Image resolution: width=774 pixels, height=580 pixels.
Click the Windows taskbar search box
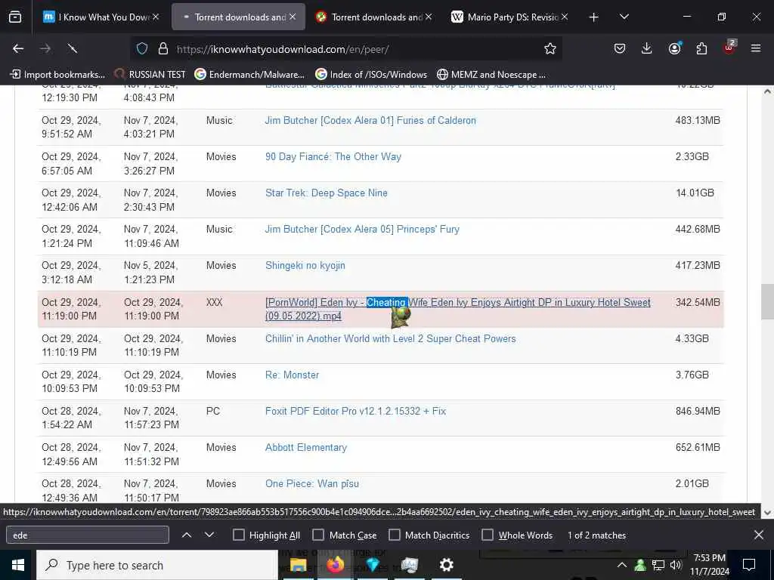tap(157, 565)
